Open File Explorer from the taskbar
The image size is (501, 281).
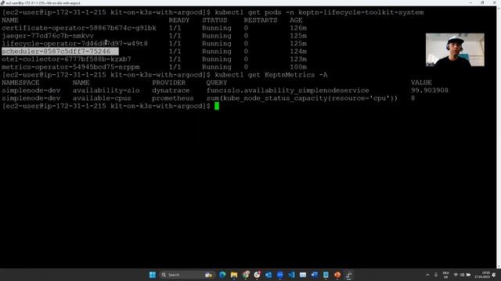pyautogui.click(x=234, y=275)
